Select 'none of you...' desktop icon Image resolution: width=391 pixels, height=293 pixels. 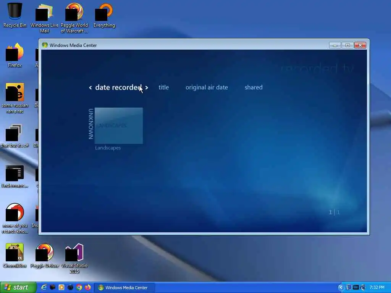(x=15, y=219)
